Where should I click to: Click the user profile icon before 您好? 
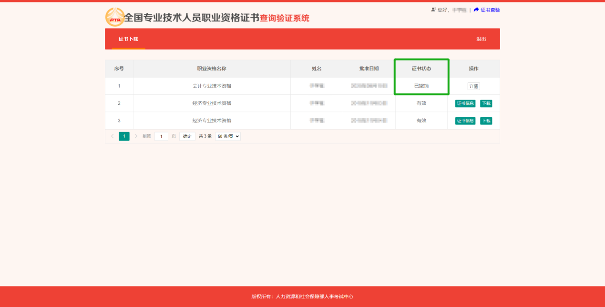(x=432, y=9)
